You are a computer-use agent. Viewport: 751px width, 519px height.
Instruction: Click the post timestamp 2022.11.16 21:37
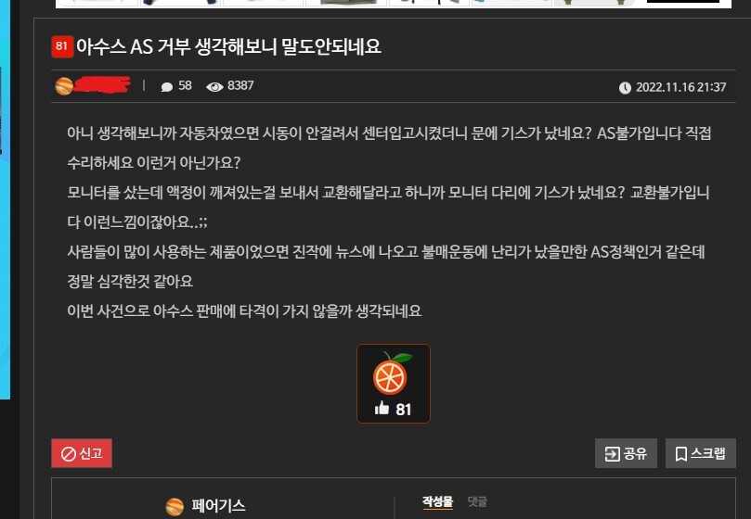[x=680, y=87]
